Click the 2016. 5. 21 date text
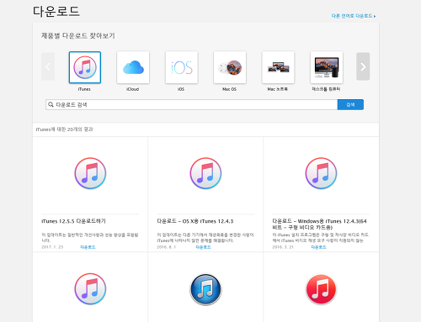Screen dimensions: 421x322 pos(283,247)
